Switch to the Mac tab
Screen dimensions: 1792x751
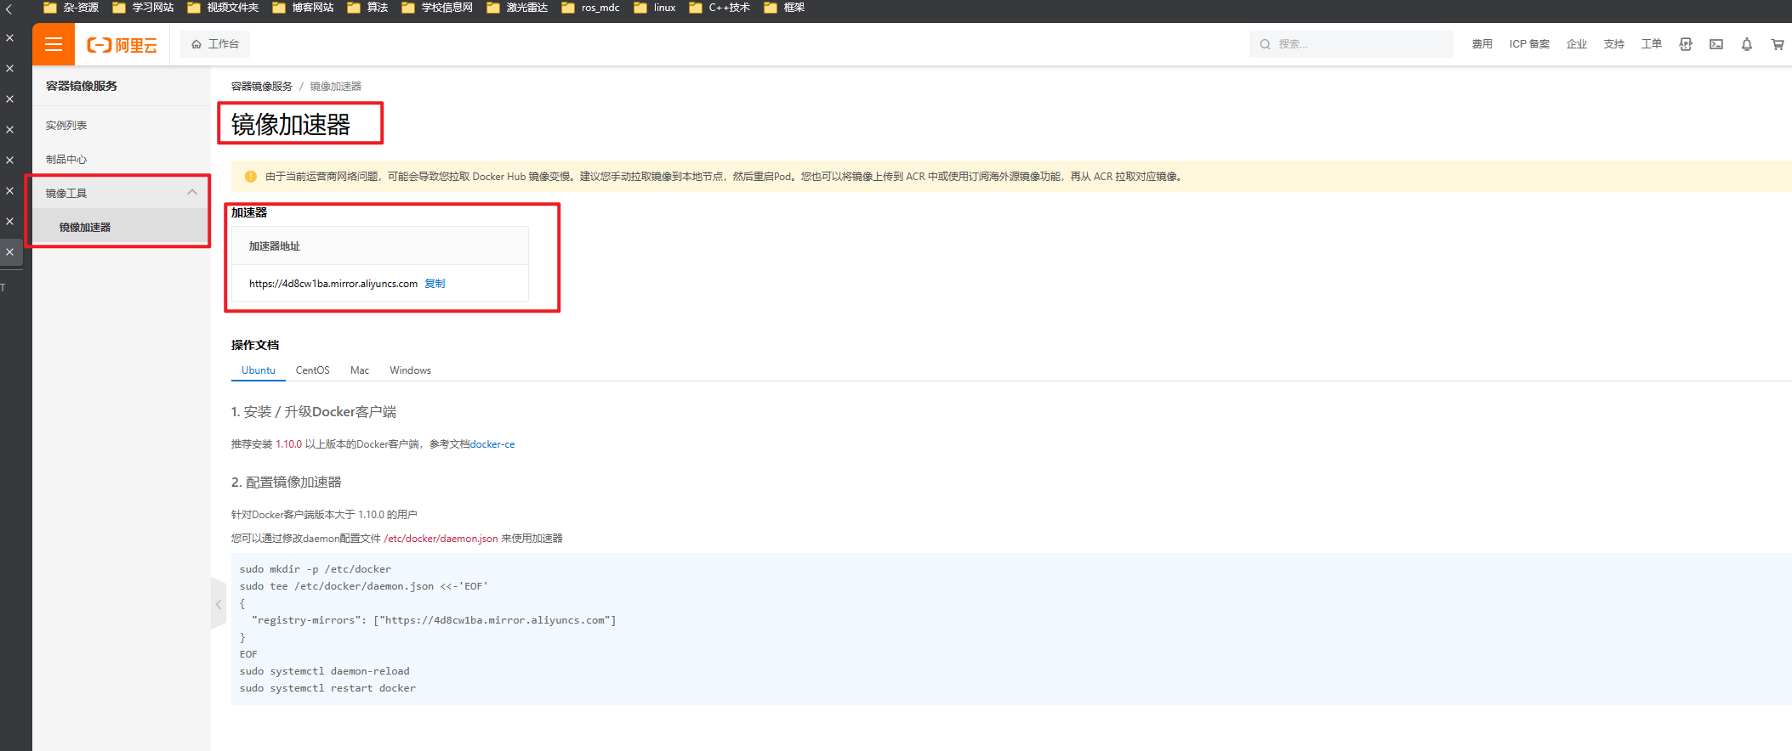(x=360, y=370)
